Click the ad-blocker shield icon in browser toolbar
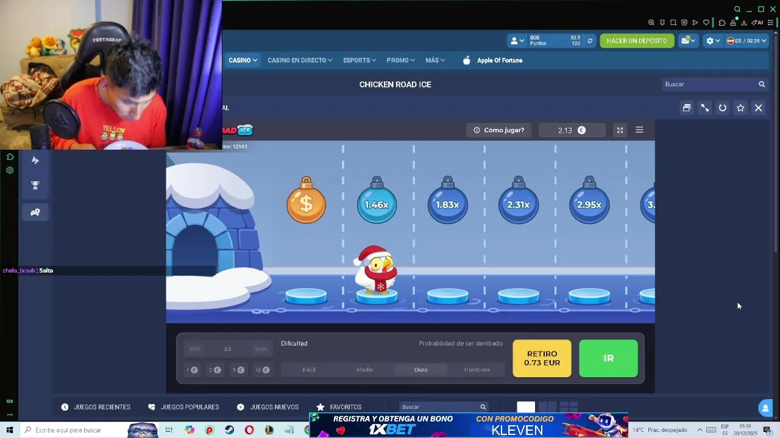The width and height of the screenshot is (780, 438). click(x=684, y=23)
